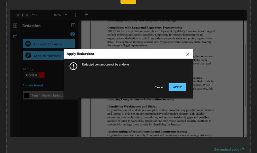Viewport: 257px width, 153px height.
Task: Open redaction help question mark icon
Action: 73,34
